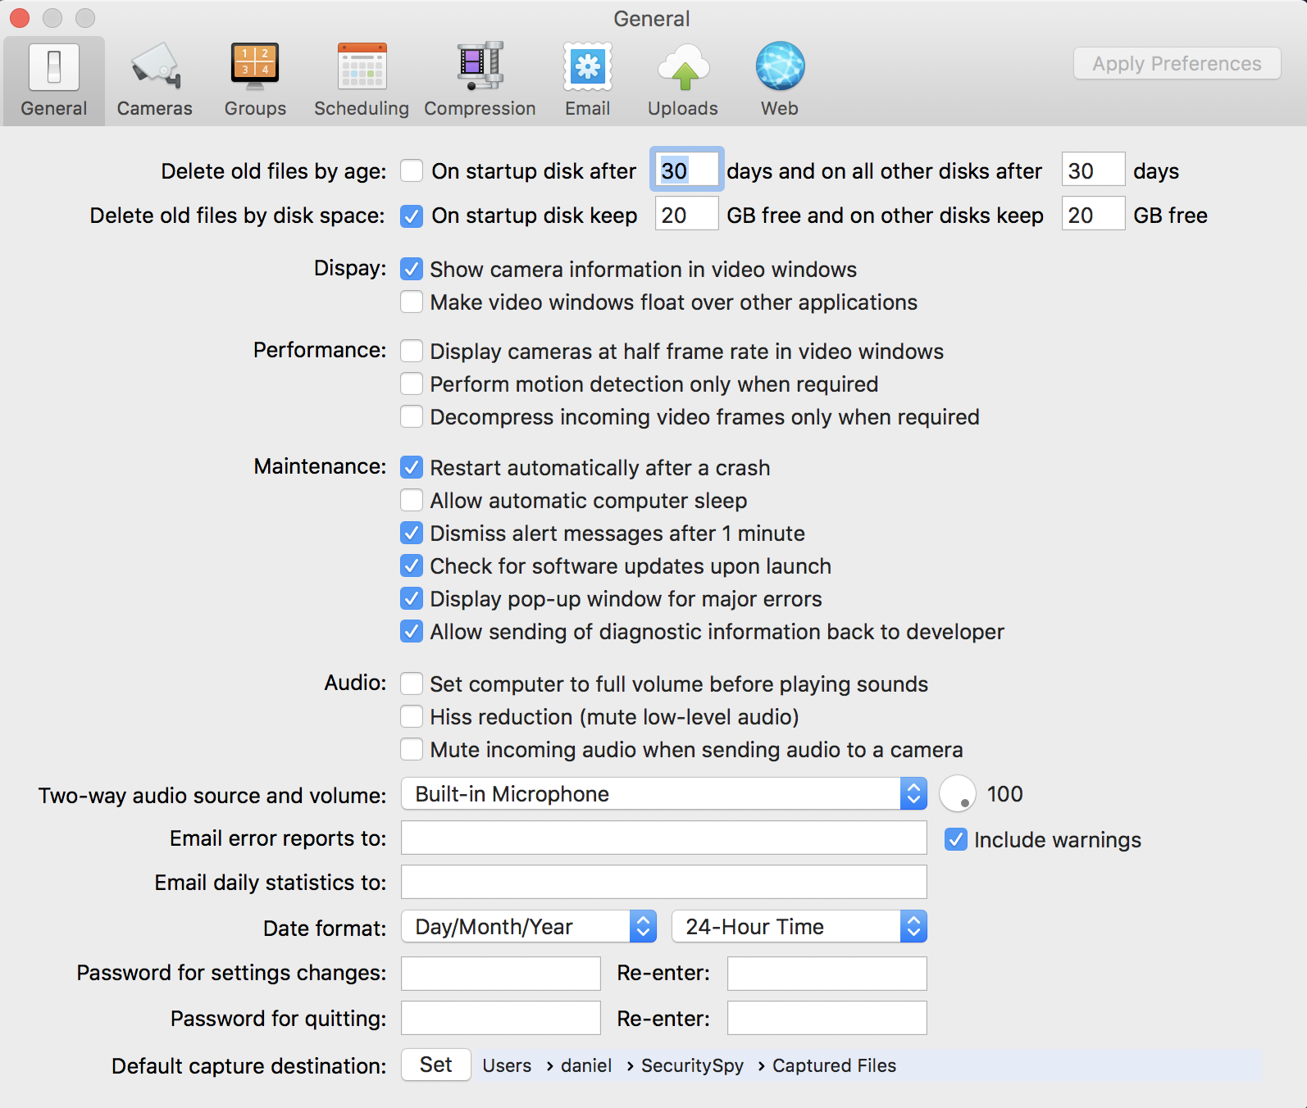Click Set for default capture destination
This screenshot has height=1108, width=1307.
pyautogui.click(x=435, y=1065)
